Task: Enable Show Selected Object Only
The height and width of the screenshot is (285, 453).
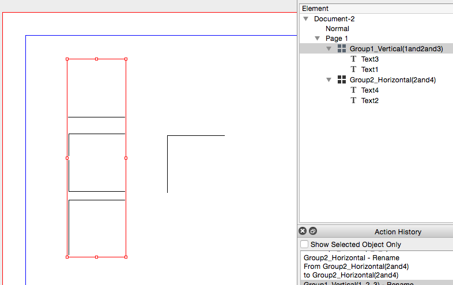Action: tap(304, 245)
